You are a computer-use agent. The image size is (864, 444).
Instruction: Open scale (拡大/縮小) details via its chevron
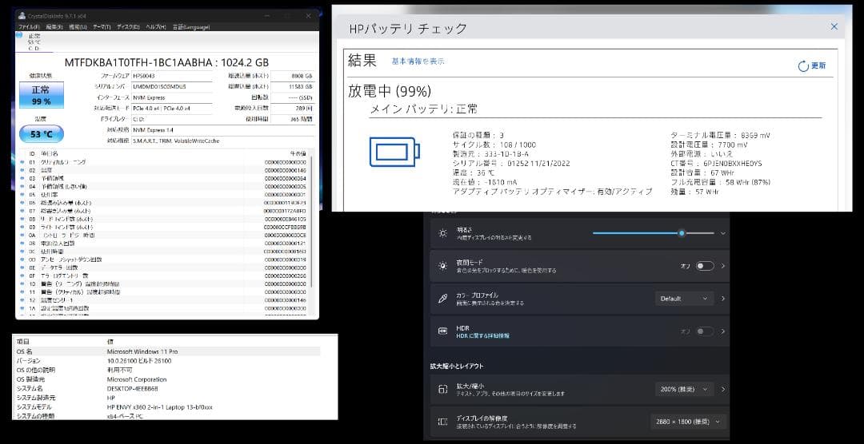723,390
